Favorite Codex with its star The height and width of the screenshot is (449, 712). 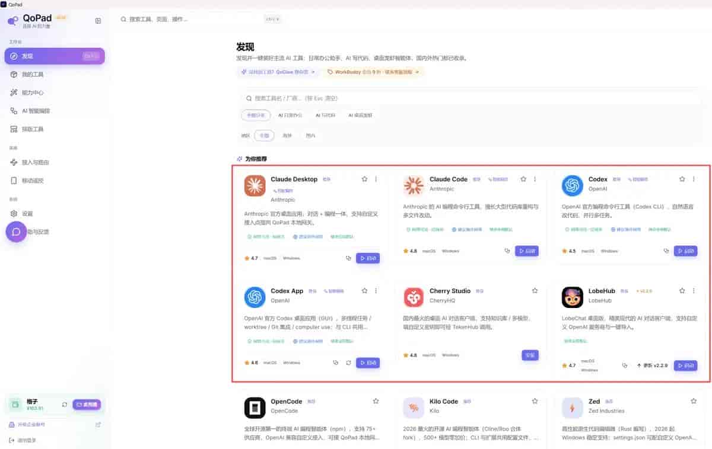click(682, 179)
